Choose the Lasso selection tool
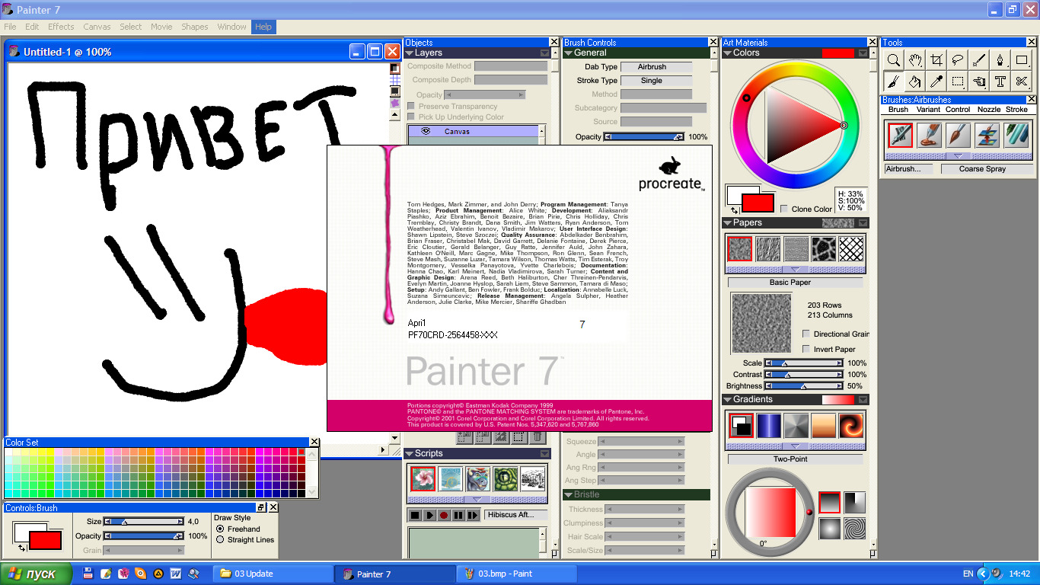 pos(958,60)
